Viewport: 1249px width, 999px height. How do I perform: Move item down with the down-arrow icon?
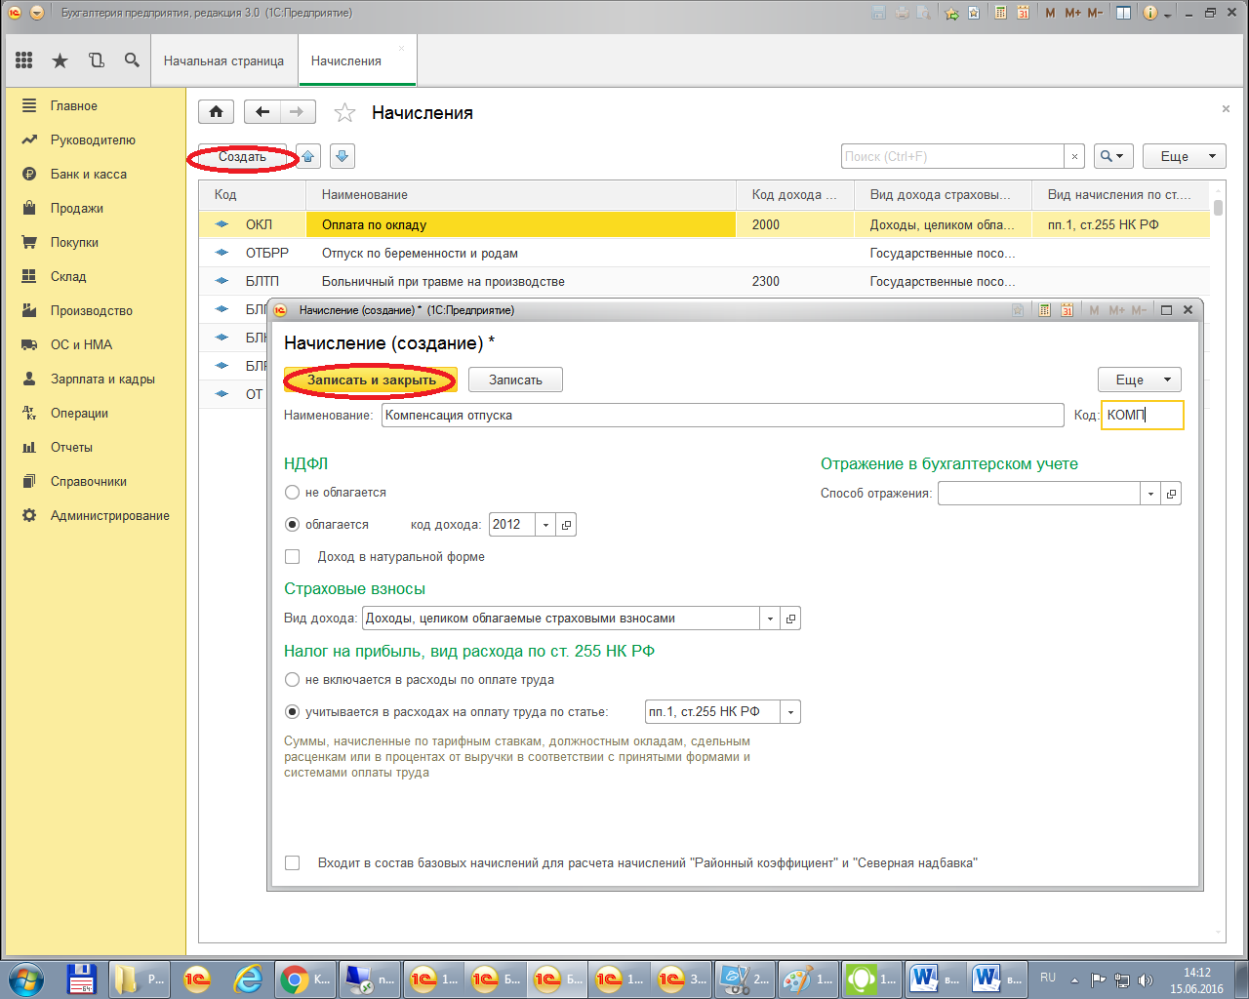point(342,156)
